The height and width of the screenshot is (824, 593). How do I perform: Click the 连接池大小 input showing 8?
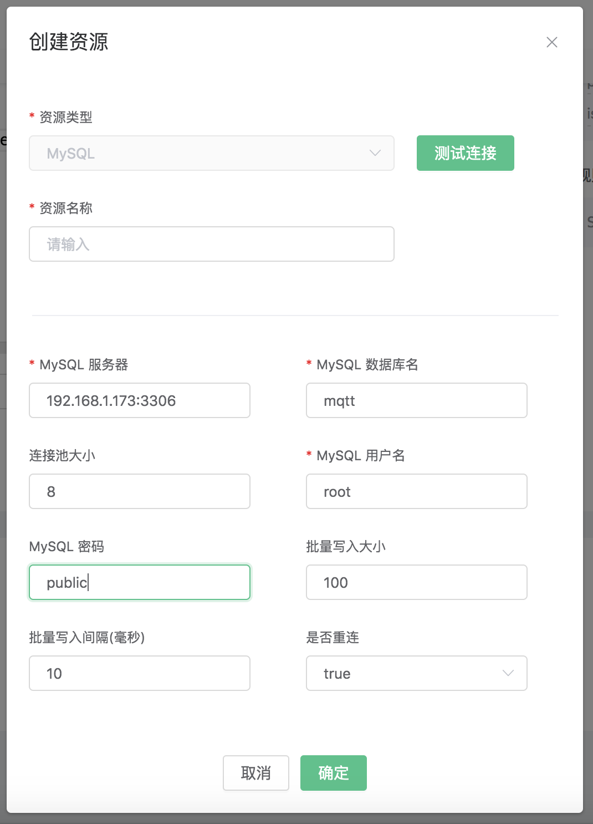[x=139, y=491]
